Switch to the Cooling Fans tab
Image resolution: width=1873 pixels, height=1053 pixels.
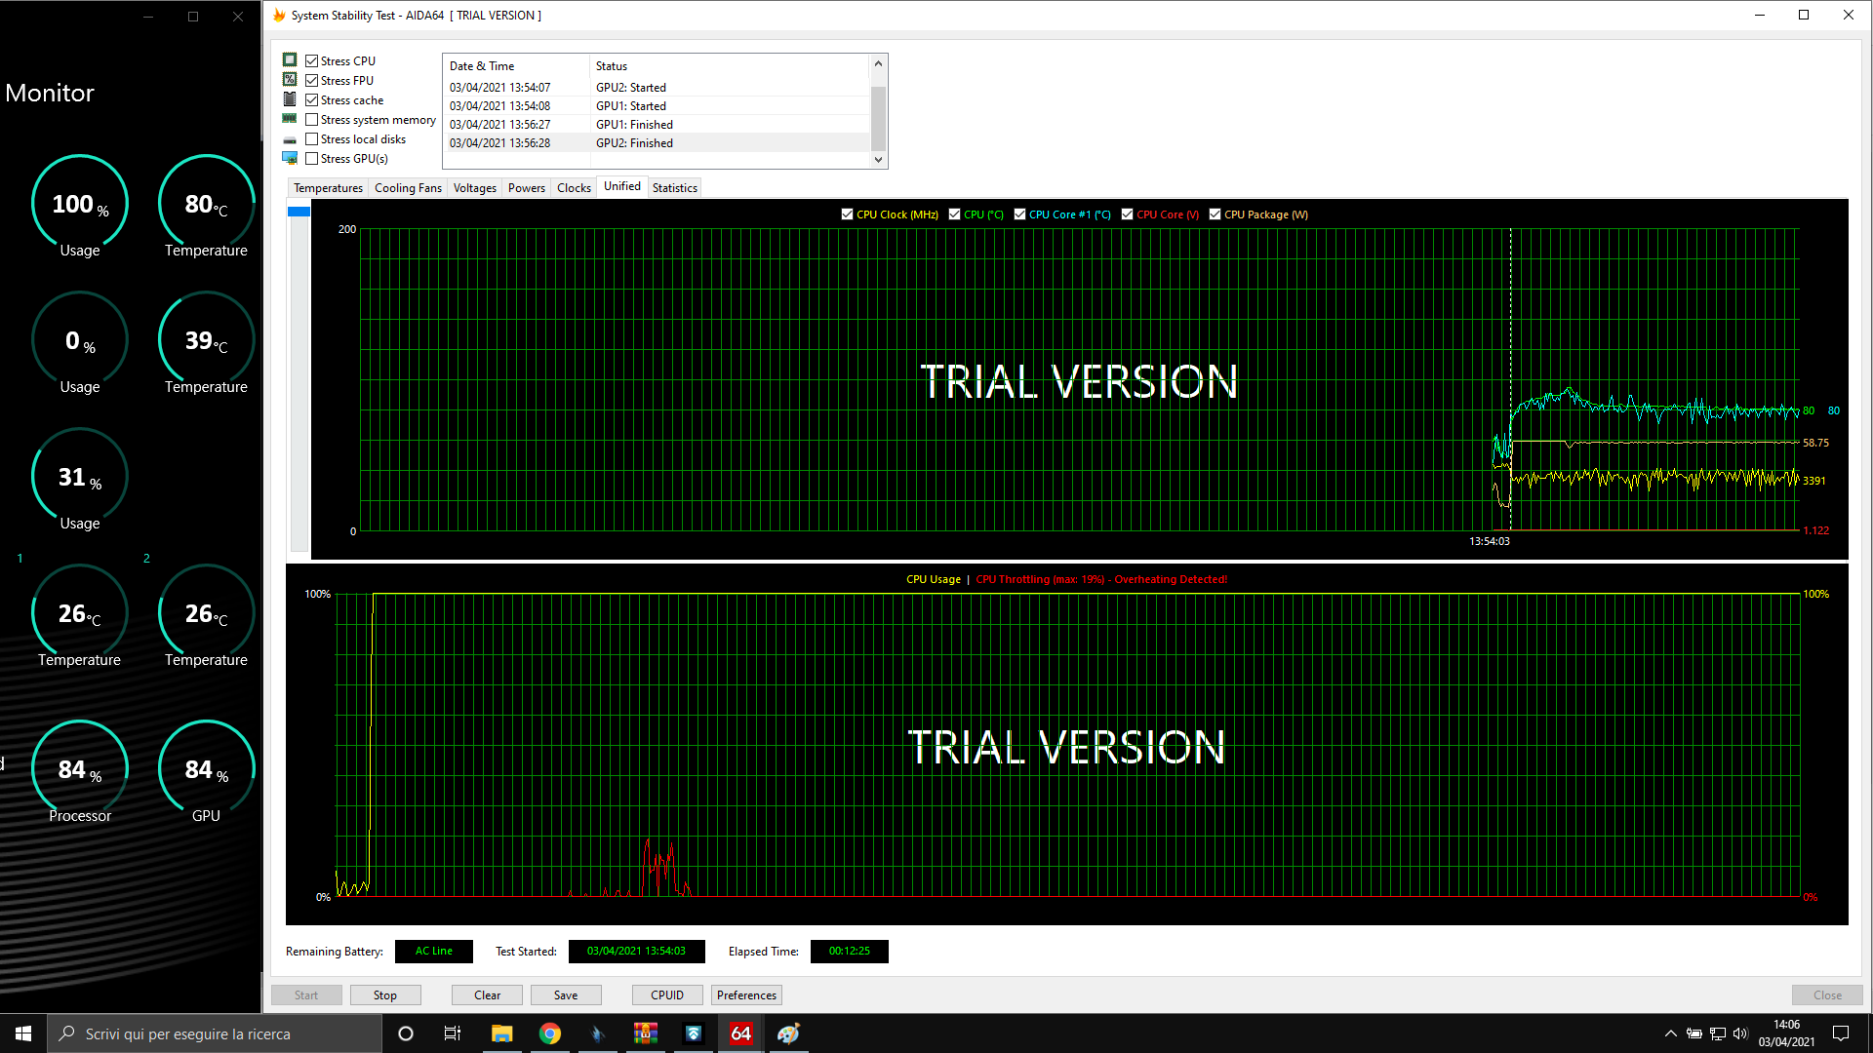[x=408, y=187]
